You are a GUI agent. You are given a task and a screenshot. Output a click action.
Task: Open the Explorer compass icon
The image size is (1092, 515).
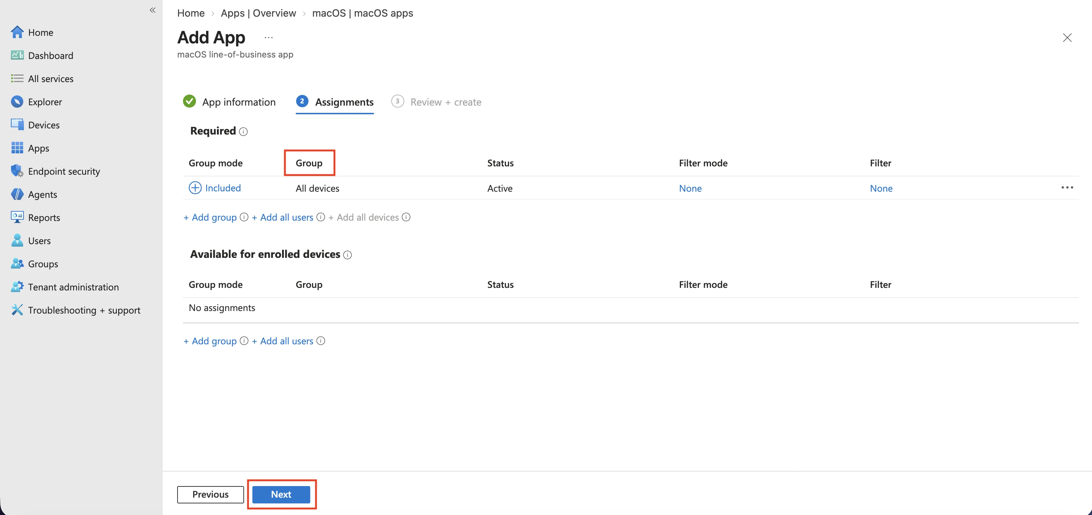17,102
